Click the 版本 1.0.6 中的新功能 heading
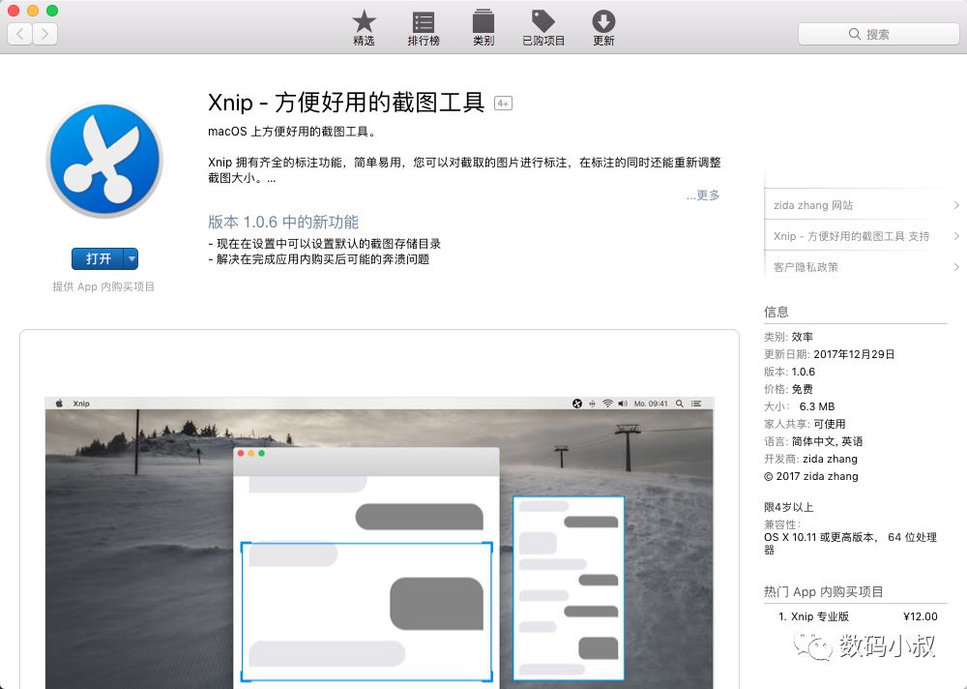The height and width of the screenshot is (689, 967). 283,222
